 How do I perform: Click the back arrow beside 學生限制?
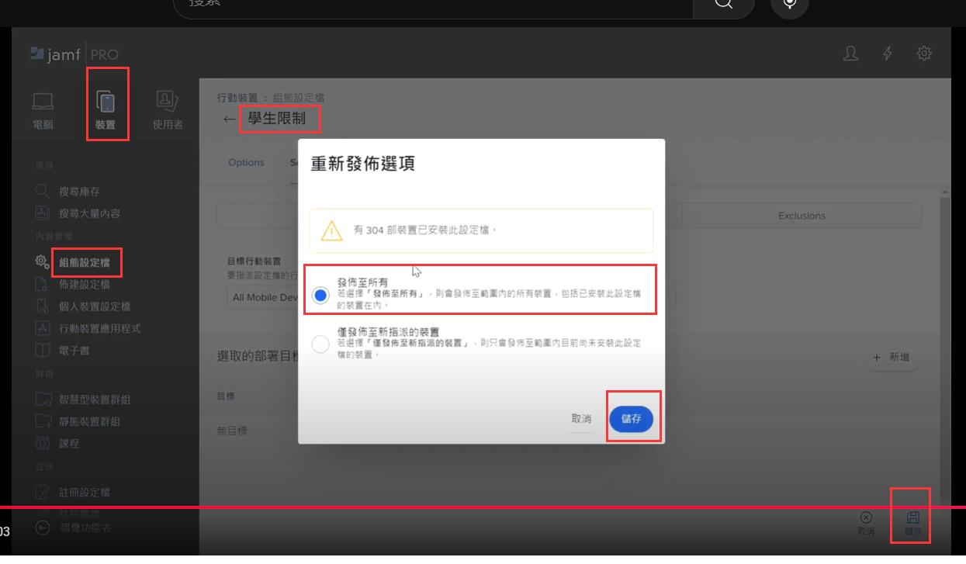click(229, 119)
